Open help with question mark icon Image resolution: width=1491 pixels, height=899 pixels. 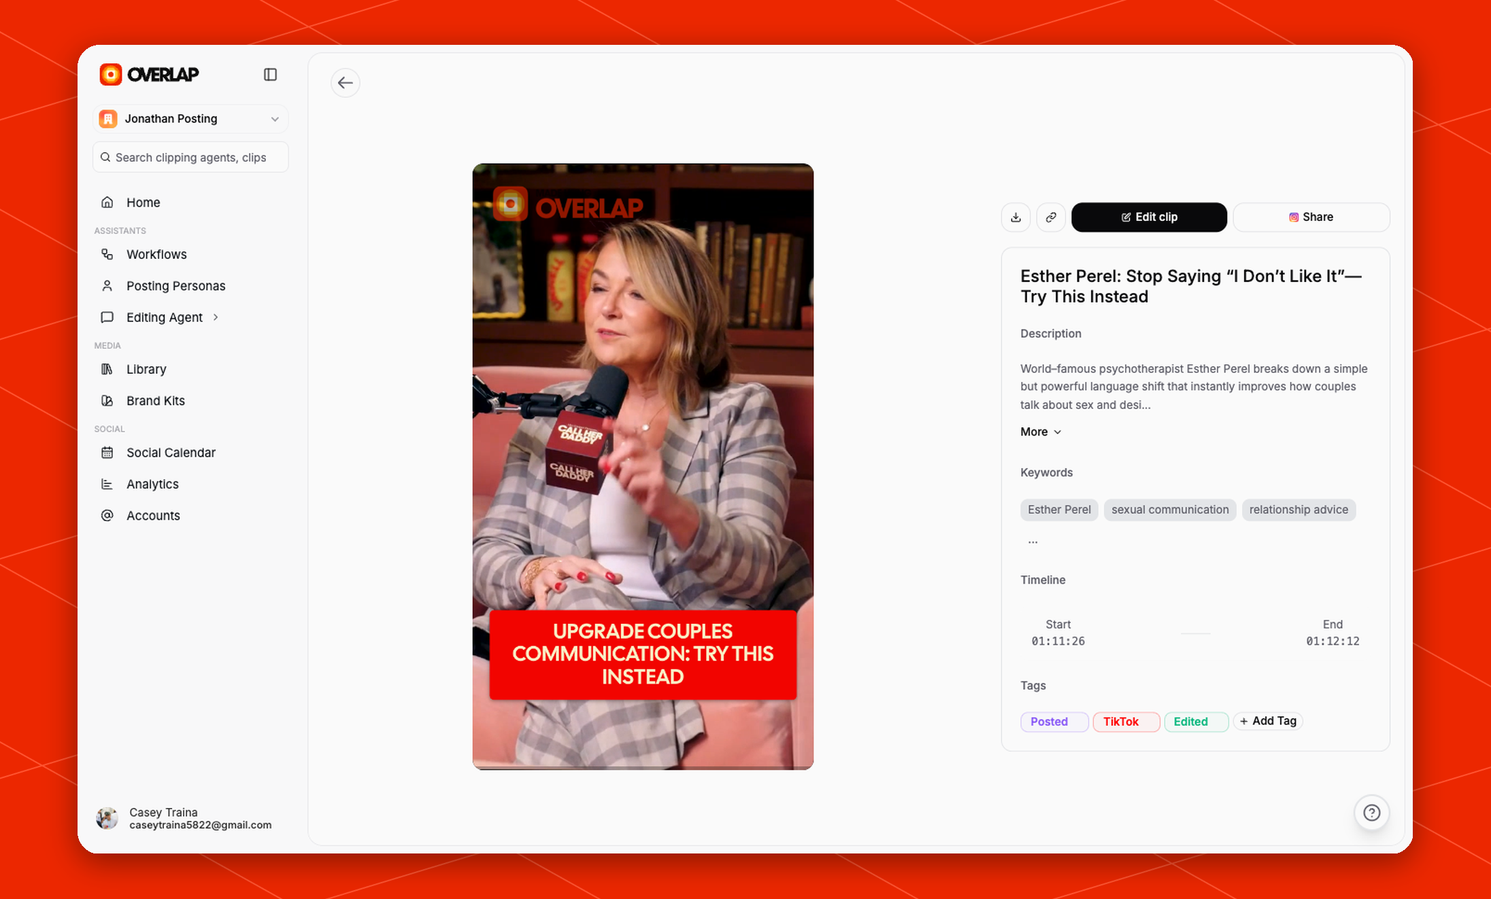tap(1371, 813)
